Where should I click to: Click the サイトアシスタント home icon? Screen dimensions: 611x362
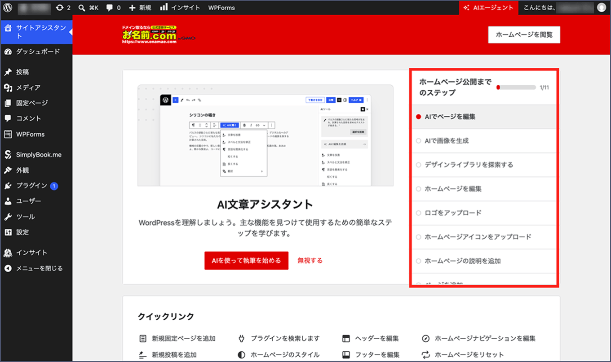tap(8, 28)
